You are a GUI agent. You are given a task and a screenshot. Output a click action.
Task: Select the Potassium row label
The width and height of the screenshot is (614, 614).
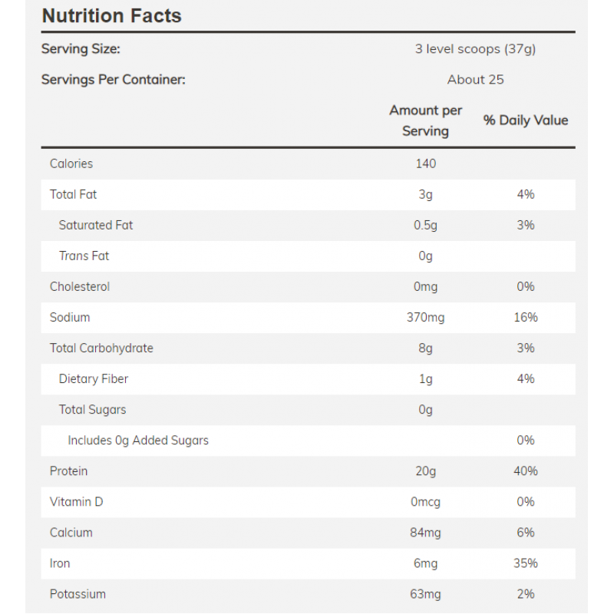tap(78, 593)
